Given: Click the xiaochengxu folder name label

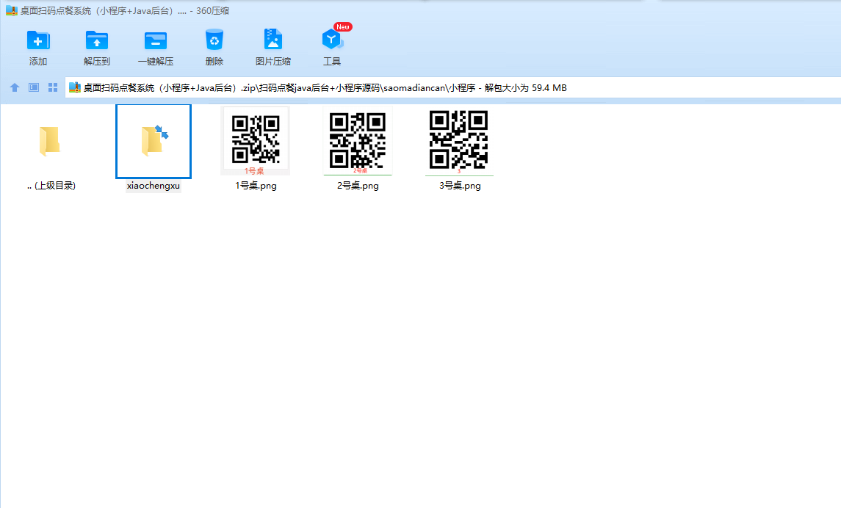Looking at the screenshot, I should [154, 186].
